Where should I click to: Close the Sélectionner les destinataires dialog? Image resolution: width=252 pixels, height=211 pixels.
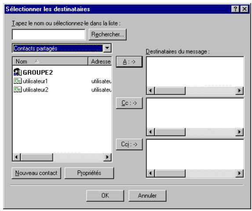coord(245,9)
